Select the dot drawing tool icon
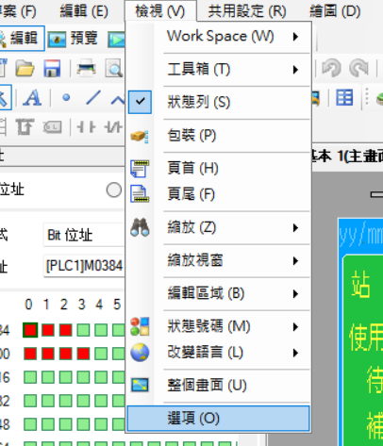Screen dimensions: 383x446 pos(66,98)
